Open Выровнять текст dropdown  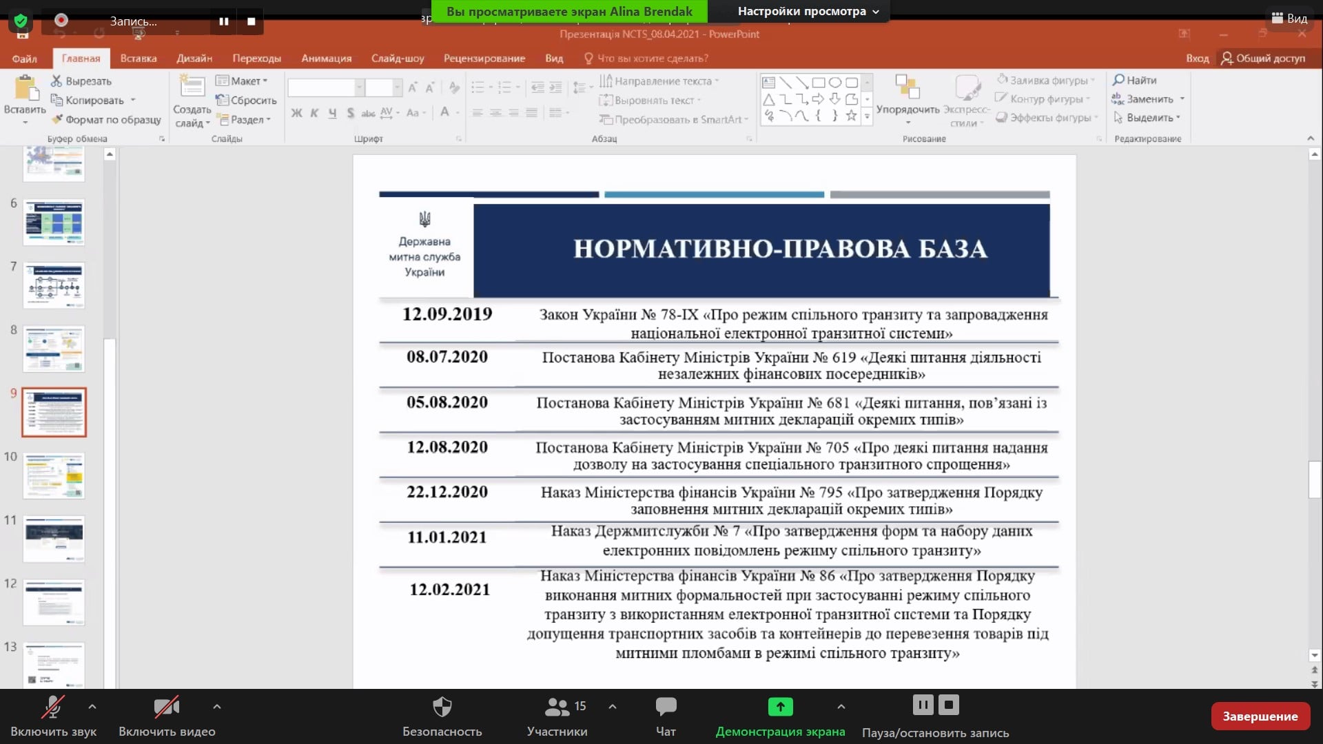tap(650, 100)
